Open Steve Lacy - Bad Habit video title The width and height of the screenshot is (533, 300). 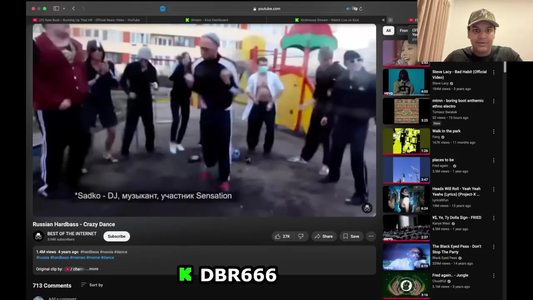pos(459,74)
